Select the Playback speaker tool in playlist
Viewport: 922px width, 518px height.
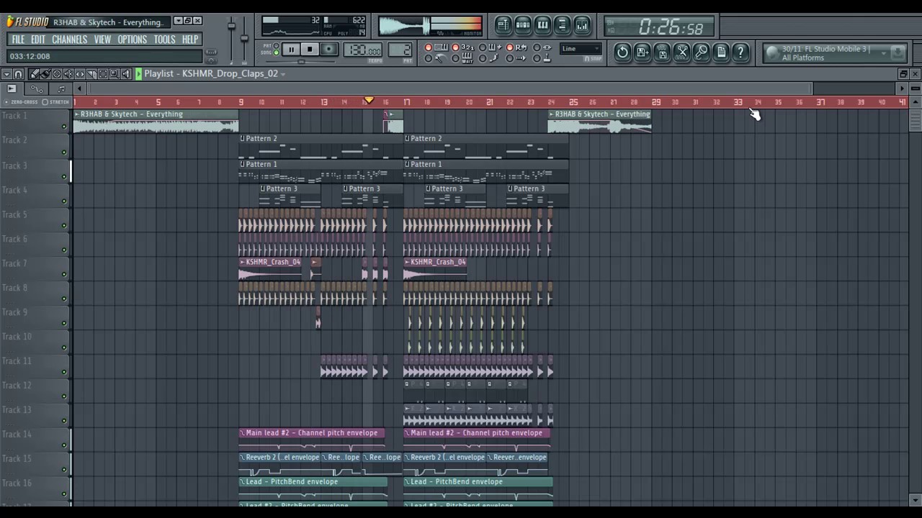125,74
